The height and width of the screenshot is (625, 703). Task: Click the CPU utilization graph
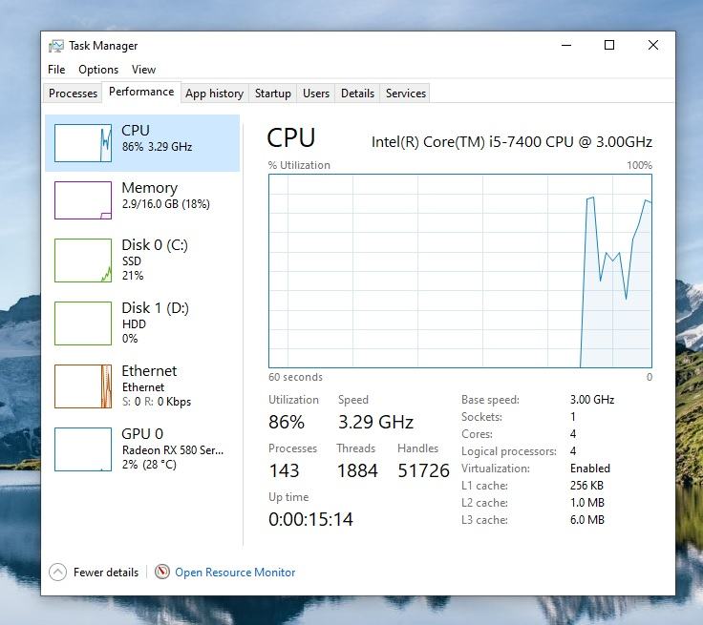460,271
